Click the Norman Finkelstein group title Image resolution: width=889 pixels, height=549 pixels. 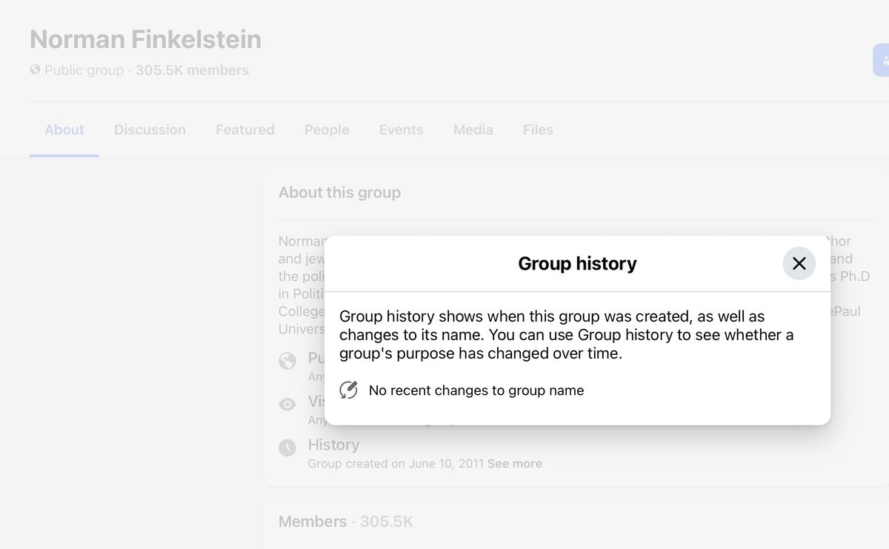click(x=145, y=39)
